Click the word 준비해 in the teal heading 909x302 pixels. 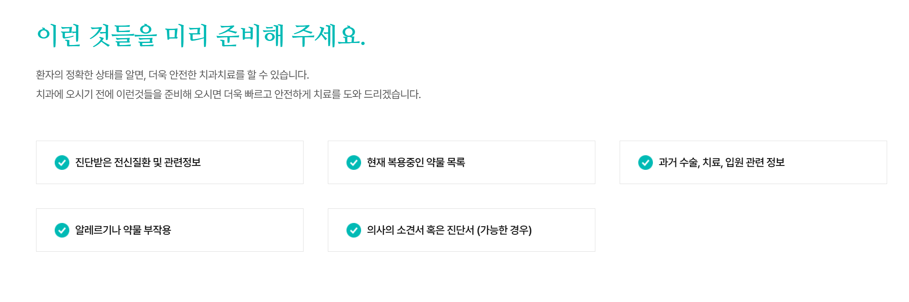pyautogui.click(x=250, y=36)
